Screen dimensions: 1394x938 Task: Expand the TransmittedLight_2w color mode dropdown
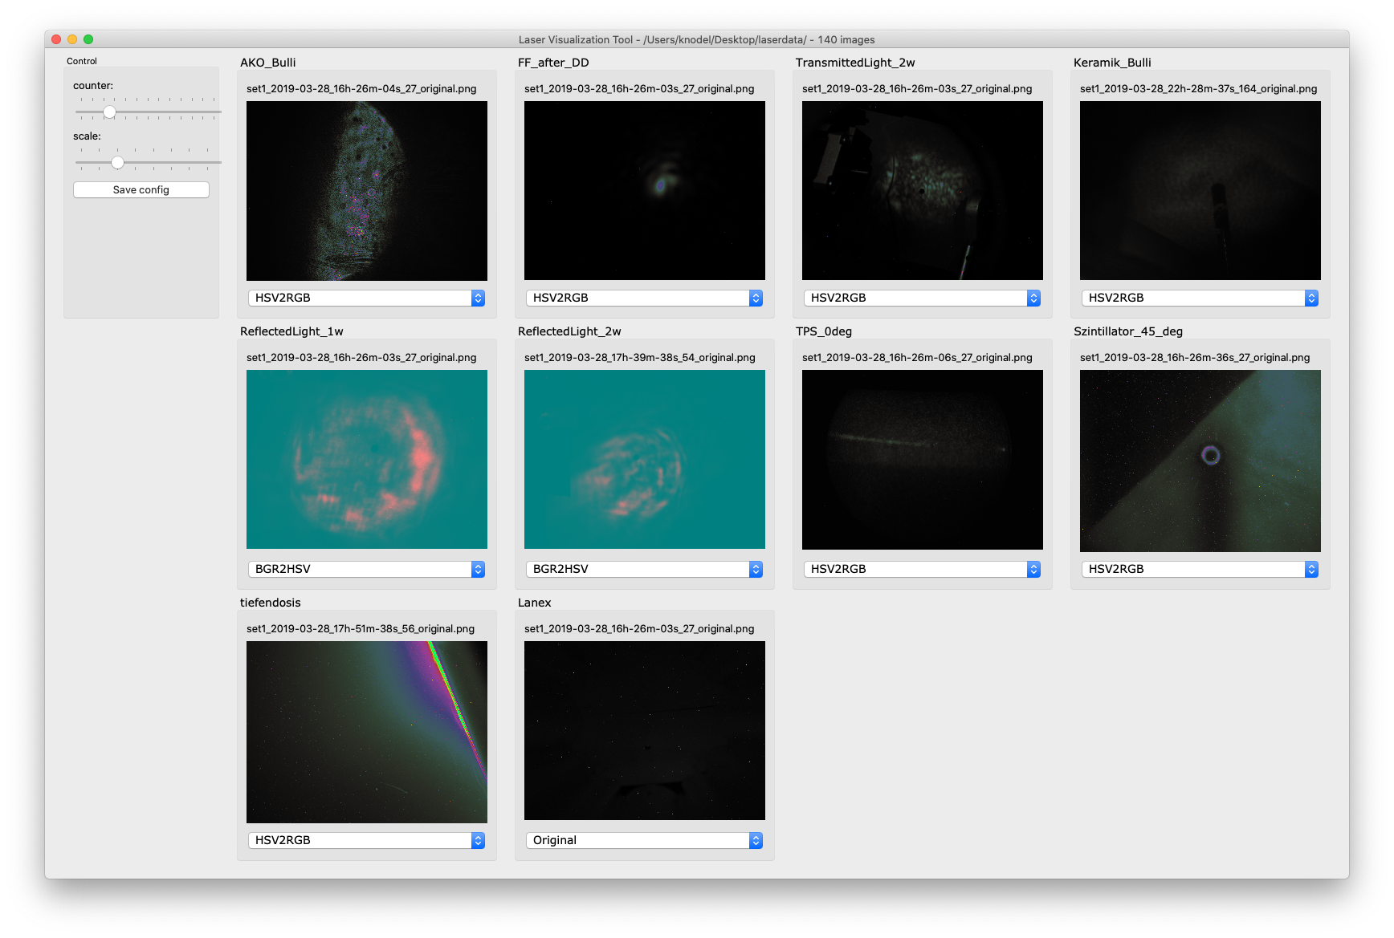pos(922,298)
